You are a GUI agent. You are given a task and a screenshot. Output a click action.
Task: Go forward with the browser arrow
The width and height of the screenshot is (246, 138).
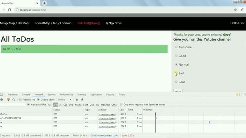click(3, 10)
